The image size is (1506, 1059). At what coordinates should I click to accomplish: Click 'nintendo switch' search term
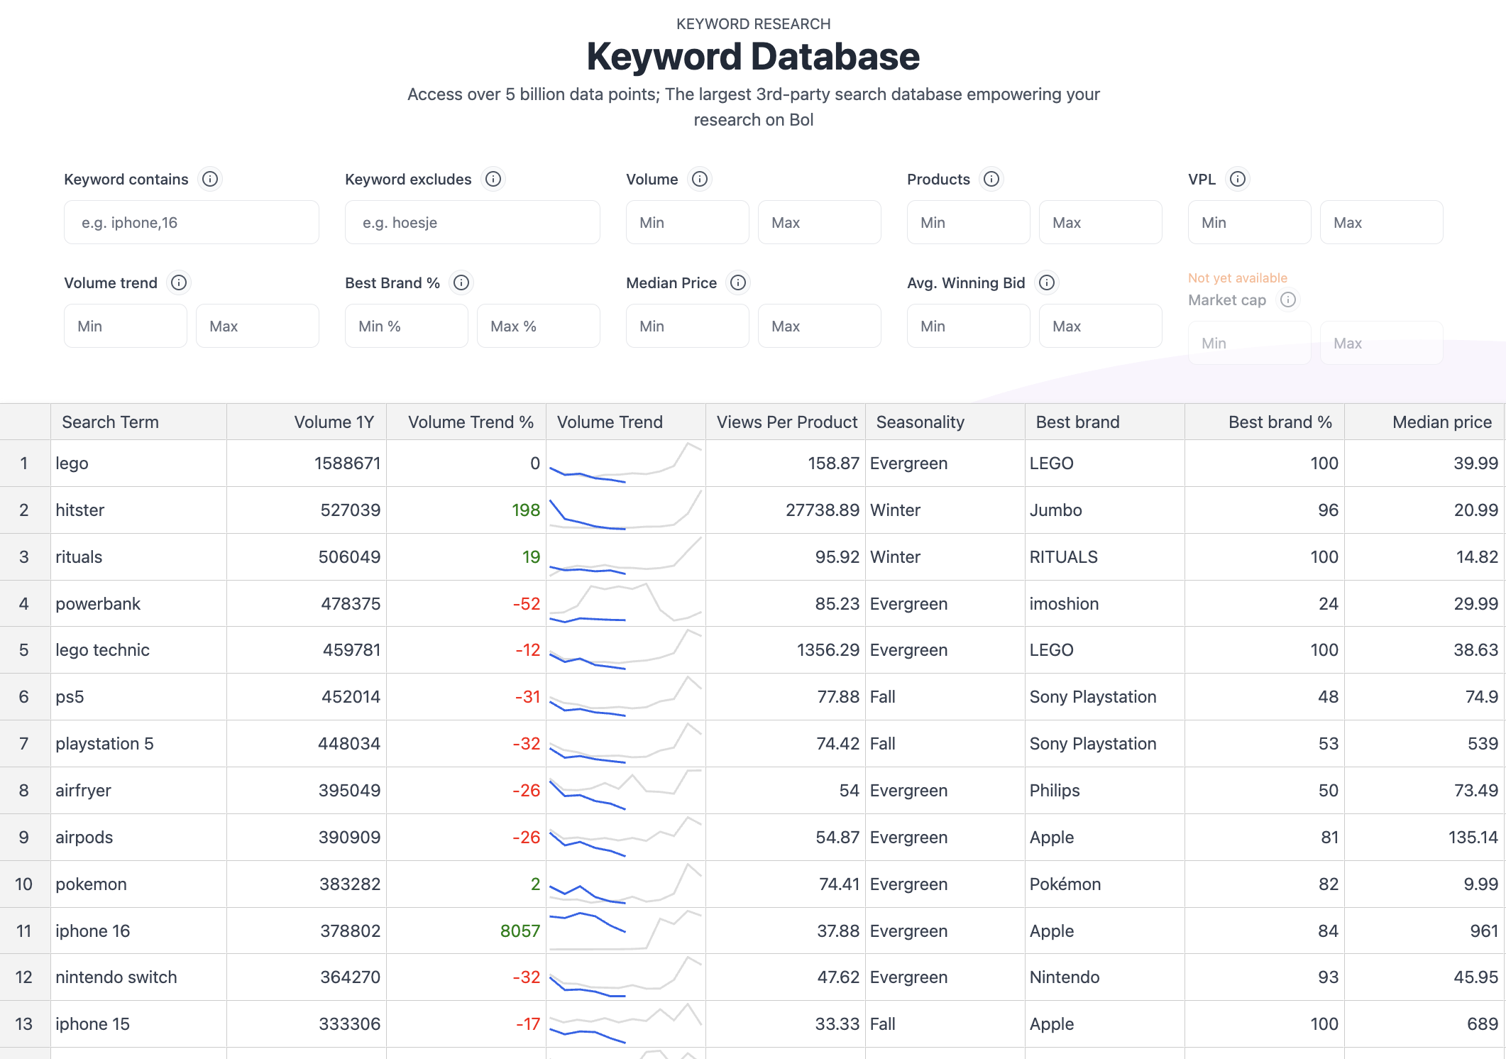[139, 977]
